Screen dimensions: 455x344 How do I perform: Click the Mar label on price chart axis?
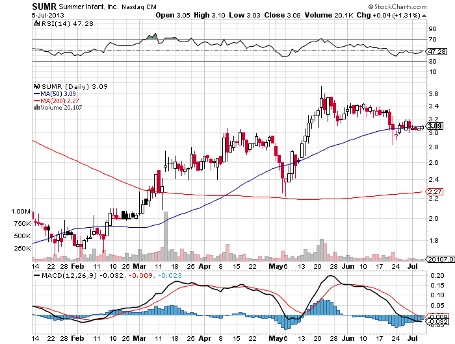[x=140, y=266]
